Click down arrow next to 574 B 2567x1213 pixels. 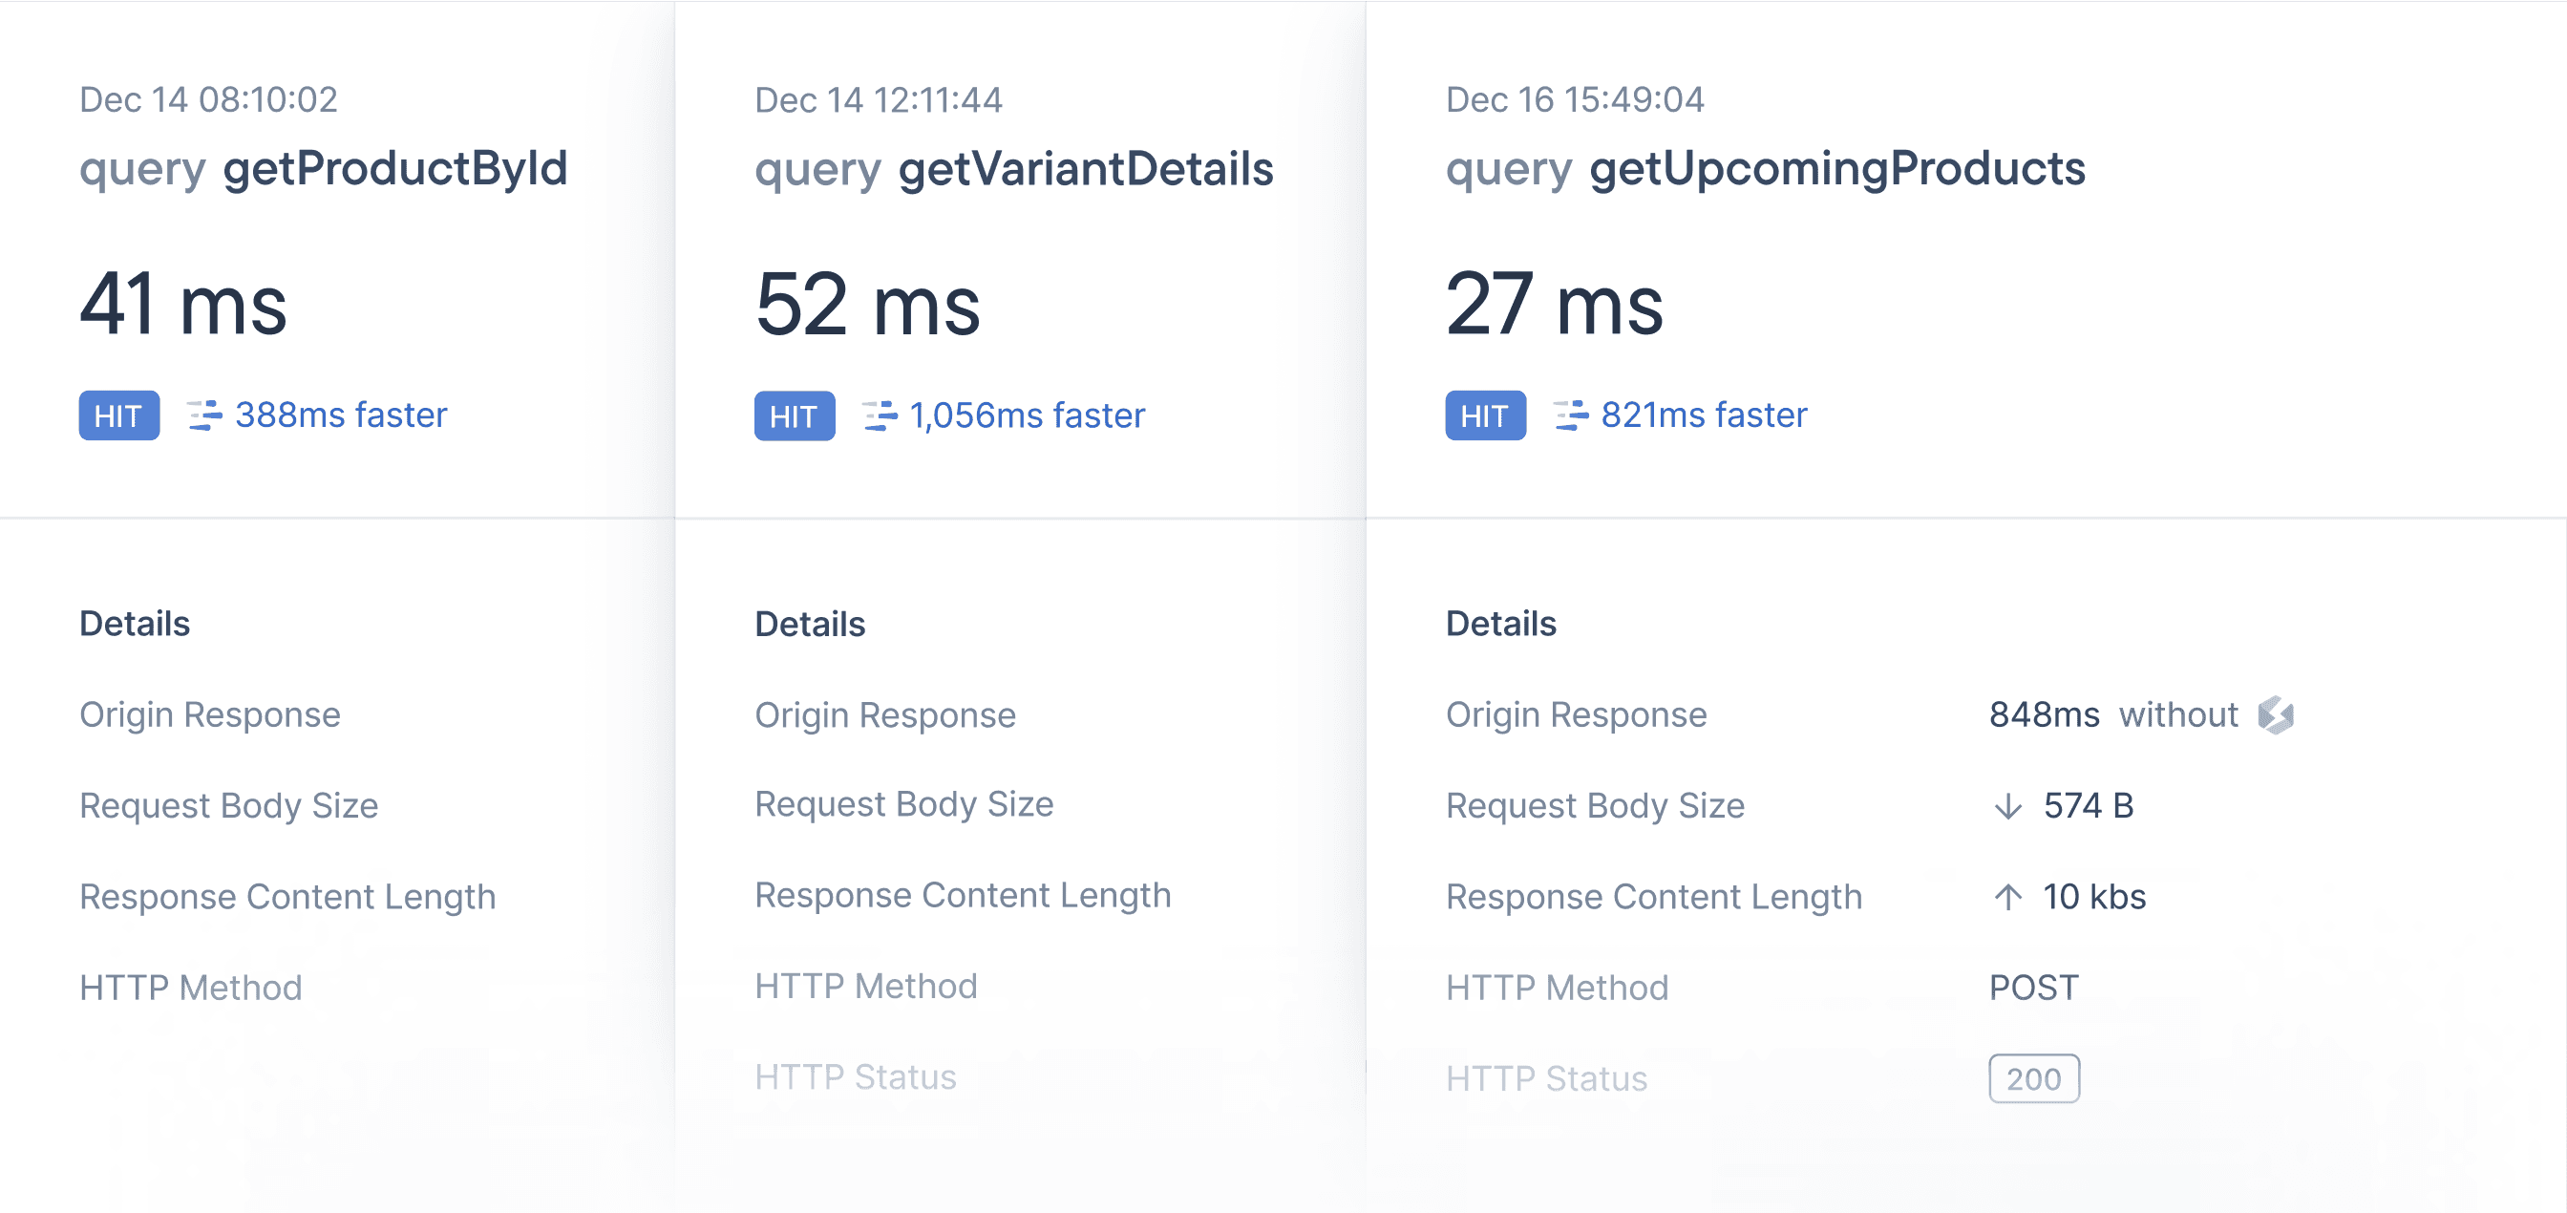pos(2007,805)
